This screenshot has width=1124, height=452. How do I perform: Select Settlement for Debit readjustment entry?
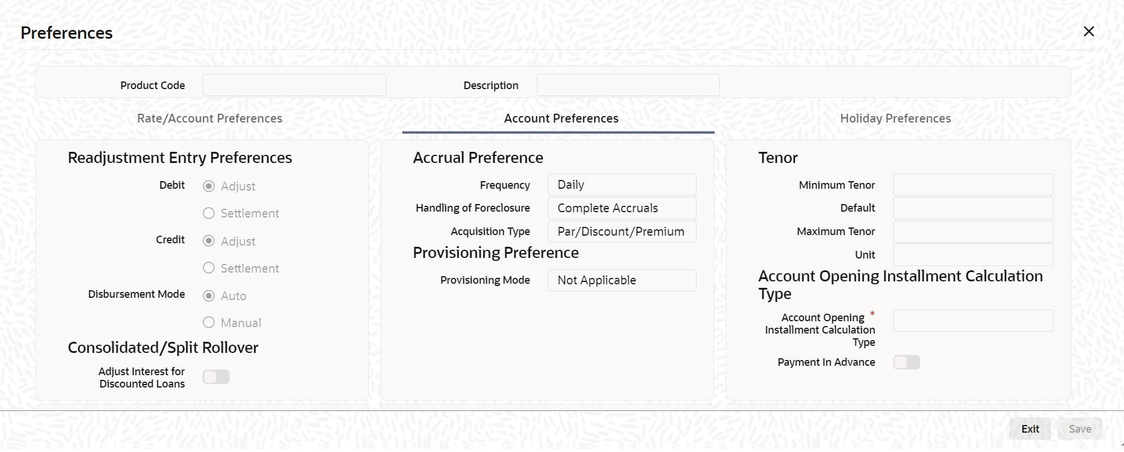[208, 213]
